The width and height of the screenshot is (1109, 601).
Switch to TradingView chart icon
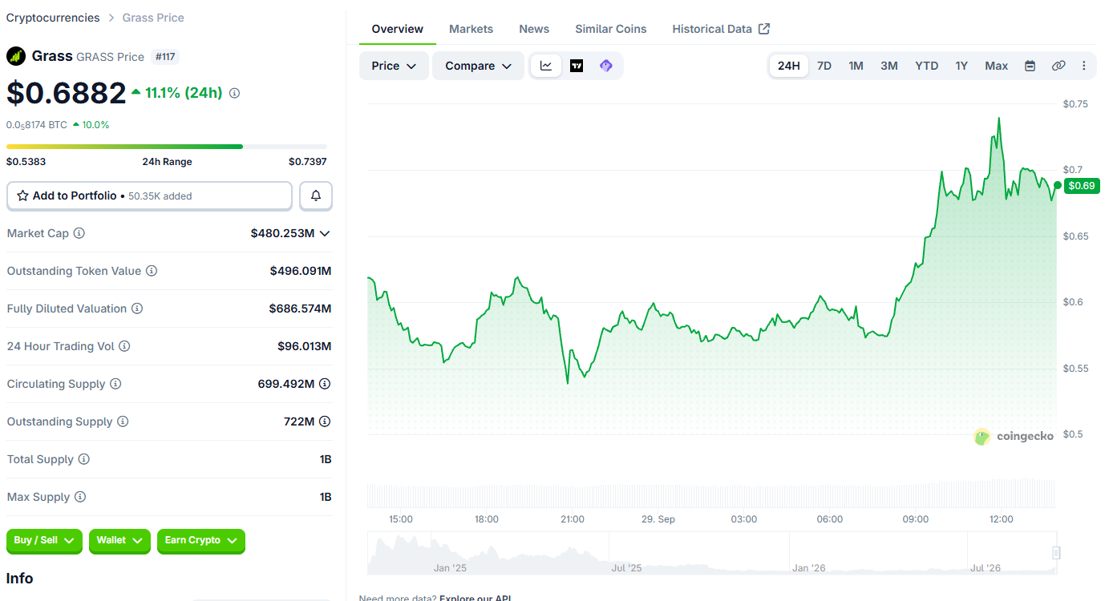click(x=577, y=66)
